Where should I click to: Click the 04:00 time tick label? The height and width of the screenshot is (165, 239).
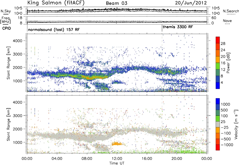tap(57, 159)
